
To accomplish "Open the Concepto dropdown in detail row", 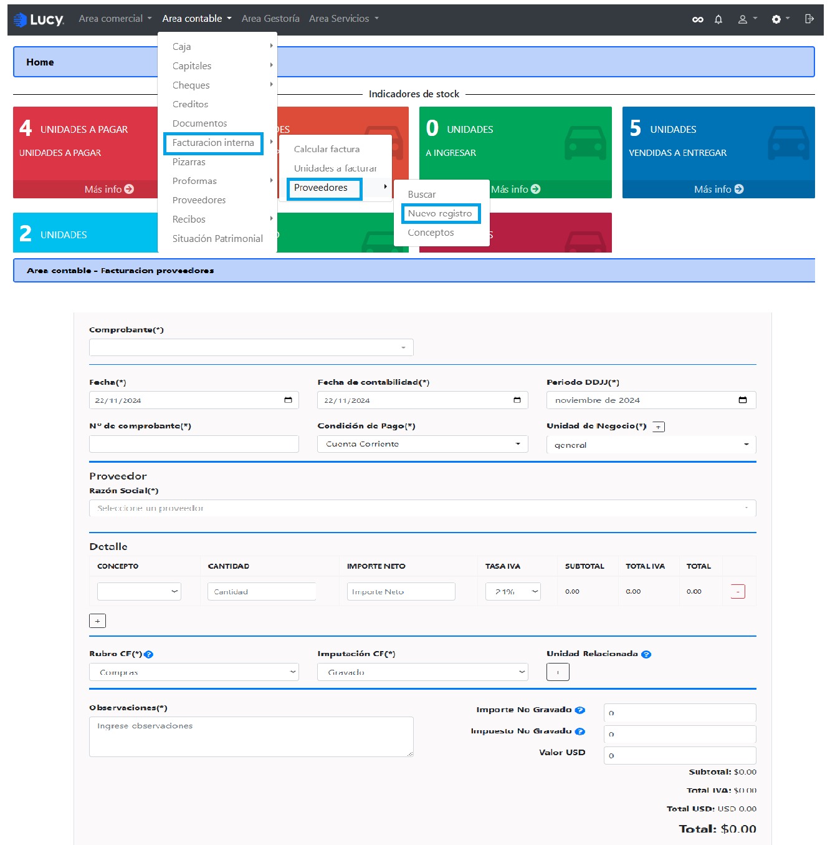I will (139, 591).
